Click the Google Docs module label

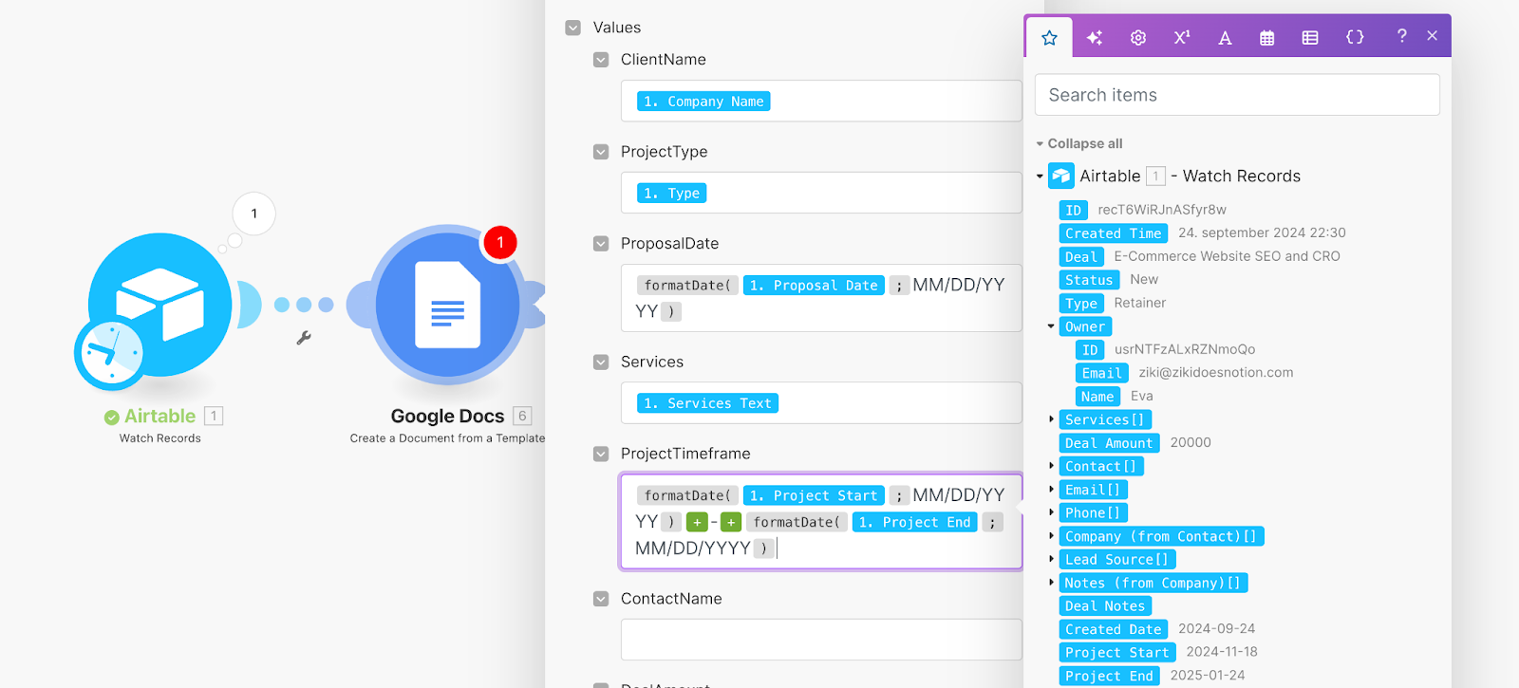(x=447, y=416)
